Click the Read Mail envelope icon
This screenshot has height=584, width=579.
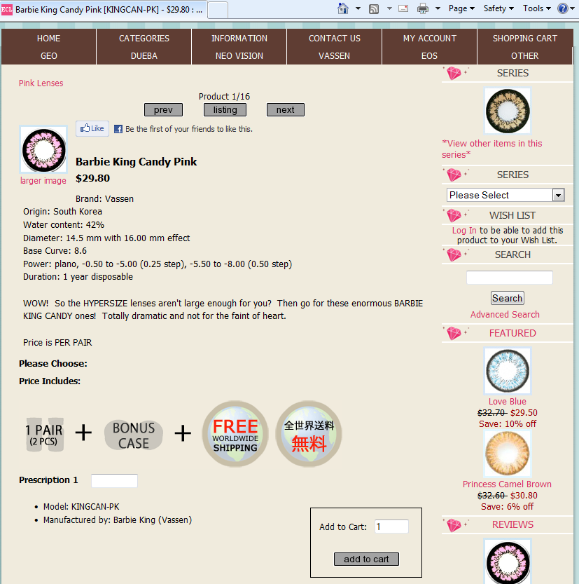pyautogui.click(x=403, y=8)
